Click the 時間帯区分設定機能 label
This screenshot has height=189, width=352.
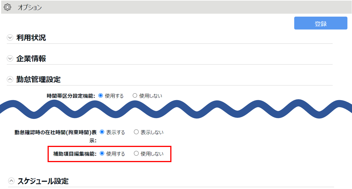[71, 96]
